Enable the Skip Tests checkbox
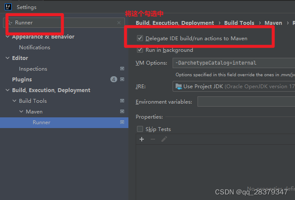This screenshot has height=200, width=295. [140, 129]
